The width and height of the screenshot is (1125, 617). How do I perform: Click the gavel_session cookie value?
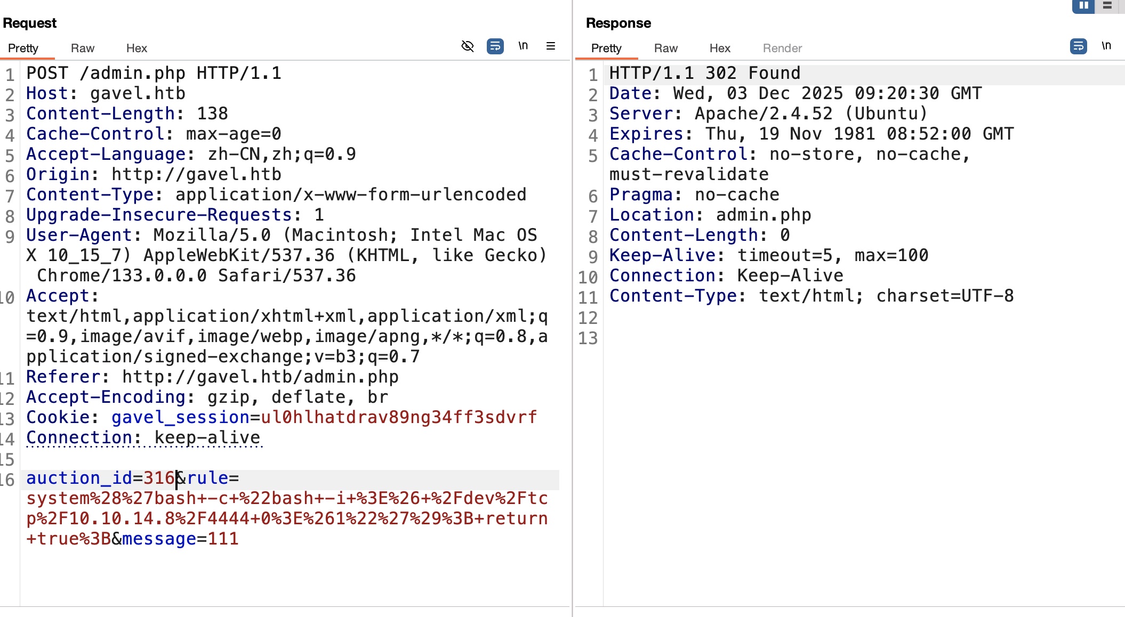(398, 417)
